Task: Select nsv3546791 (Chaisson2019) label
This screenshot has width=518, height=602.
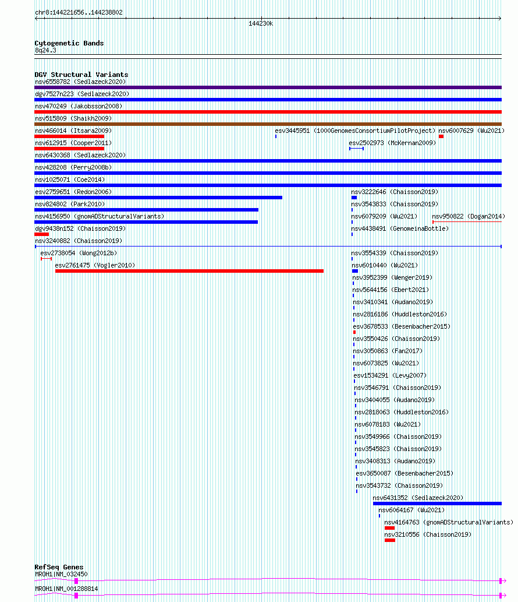Action: click(x=398, y=389)
